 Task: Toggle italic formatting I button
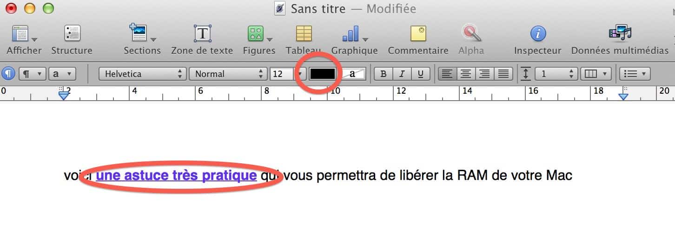click(402, 73)
